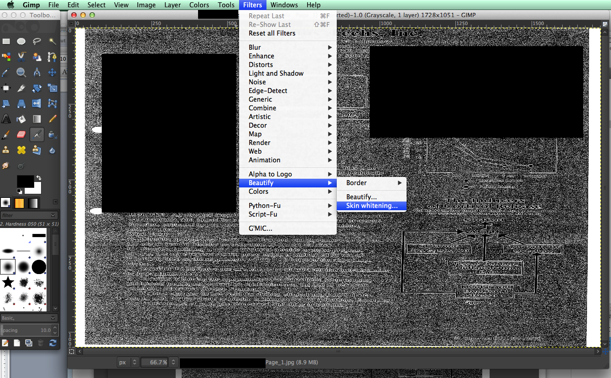
Task: Toggle quick mask at canvas corner
Action: (72, 351)
